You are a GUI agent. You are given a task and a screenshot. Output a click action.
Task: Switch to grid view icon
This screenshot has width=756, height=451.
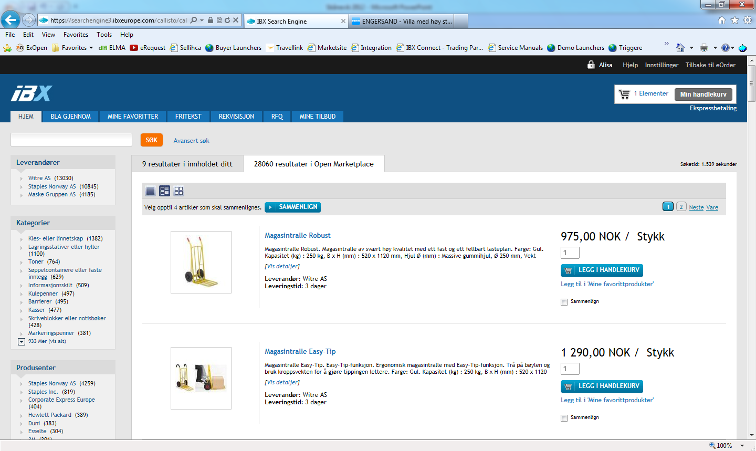(x=178, y=191)
